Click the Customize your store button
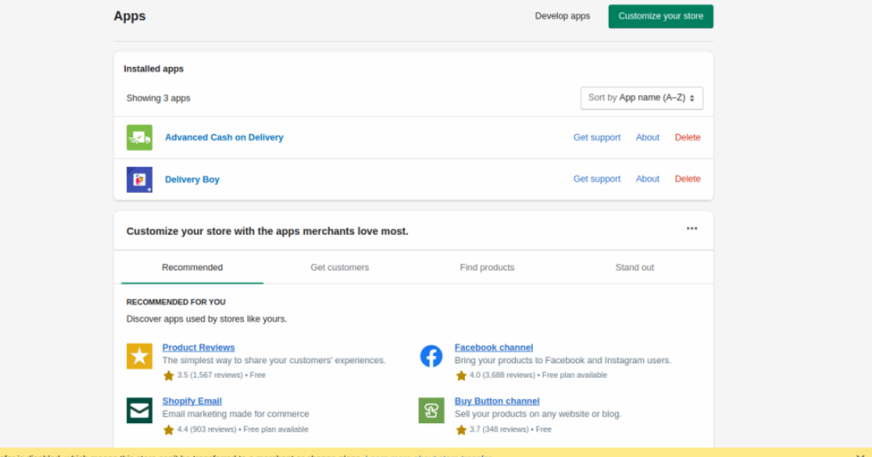This screenshot has width=872, height=457. (x=660, y=16)
